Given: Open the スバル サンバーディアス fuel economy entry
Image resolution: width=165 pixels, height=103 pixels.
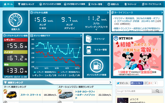Looking at the screenshot, I should pos(96,23).
